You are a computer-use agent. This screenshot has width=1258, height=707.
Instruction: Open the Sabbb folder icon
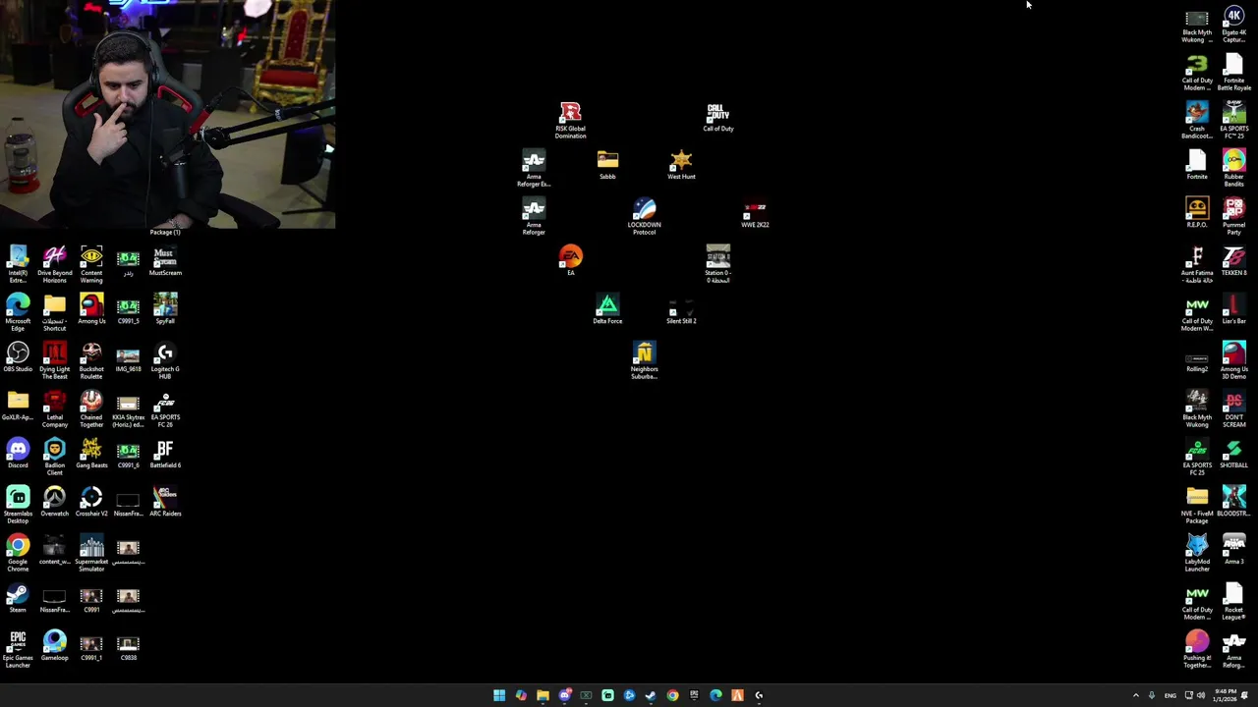coord(607,165)
